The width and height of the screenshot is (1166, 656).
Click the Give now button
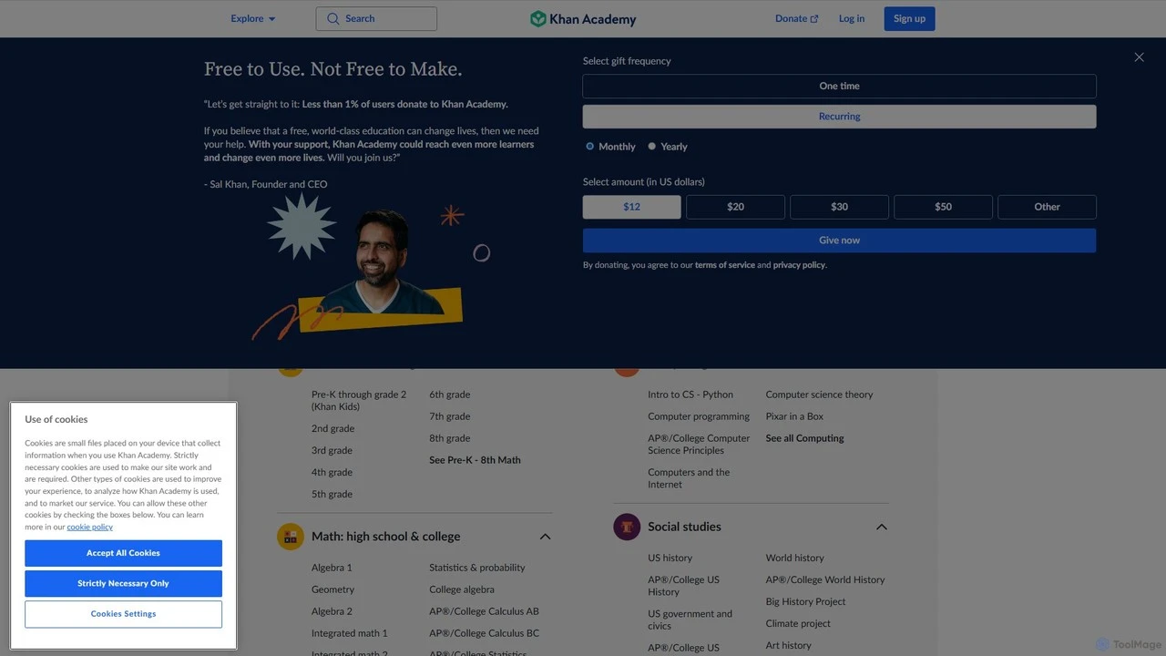coord(839,241)
